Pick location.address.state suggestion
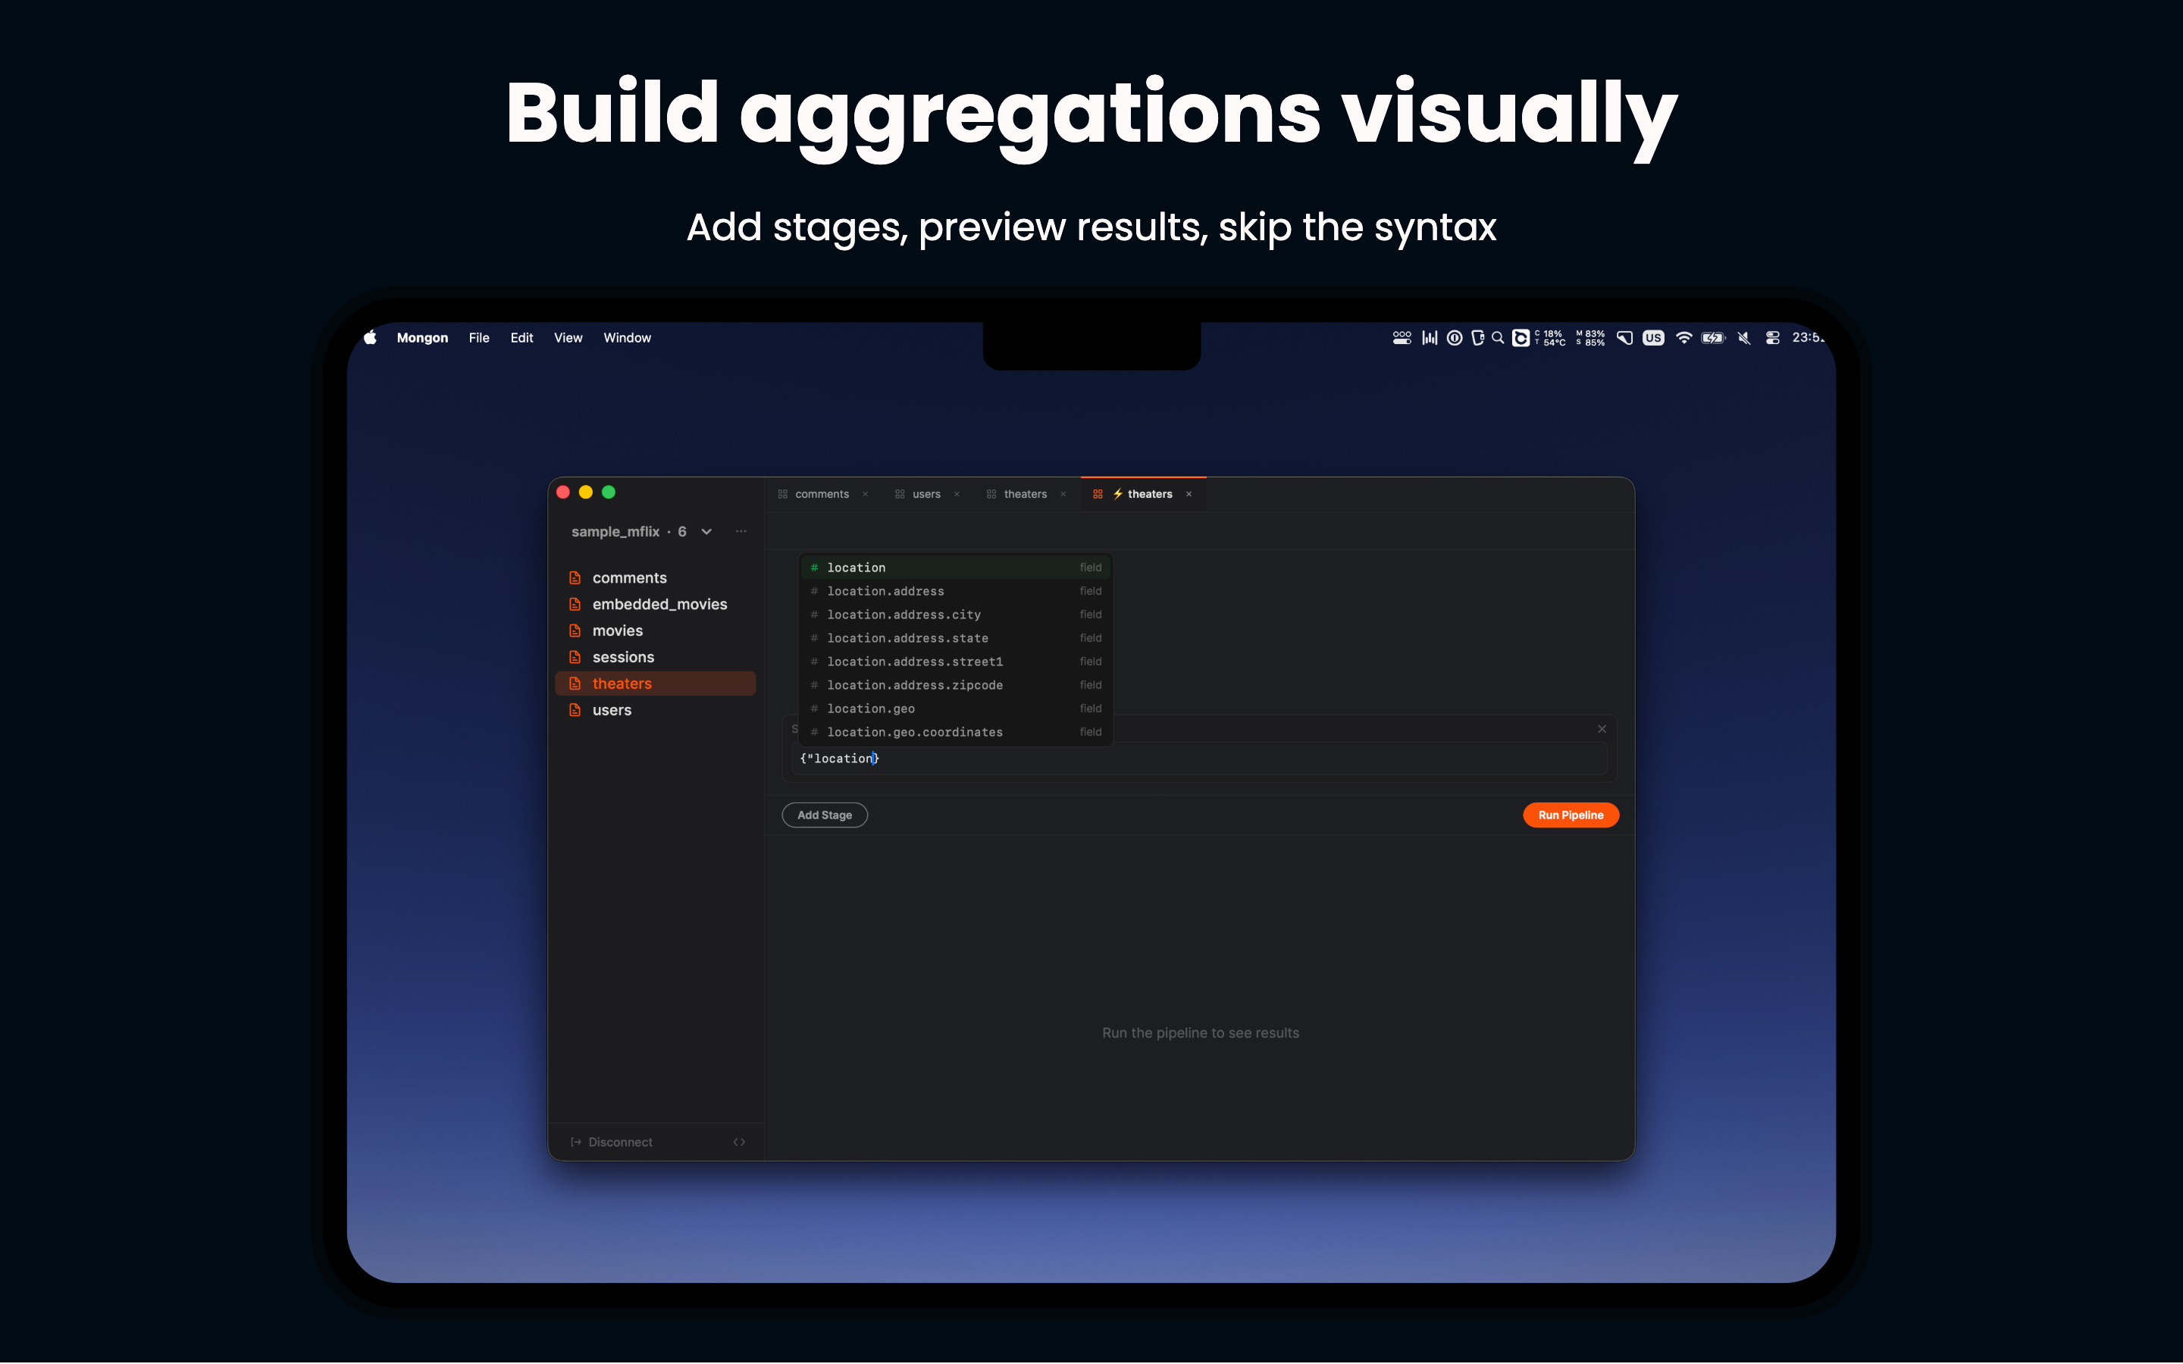 (955, 638)
